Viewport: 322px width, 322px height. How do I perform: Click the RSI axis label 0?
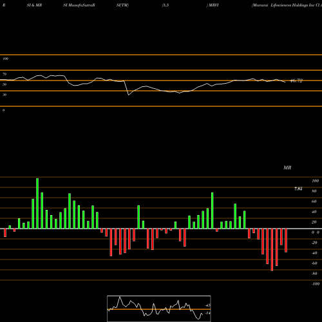[x=3, y=110]
